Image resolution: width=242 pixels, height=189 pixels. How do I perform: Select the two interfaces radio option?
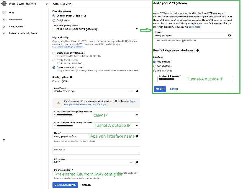click(x=155, y=66)
